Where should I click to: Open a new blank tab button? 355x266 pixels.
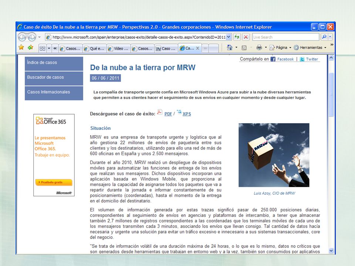click(x=213, y=48)
